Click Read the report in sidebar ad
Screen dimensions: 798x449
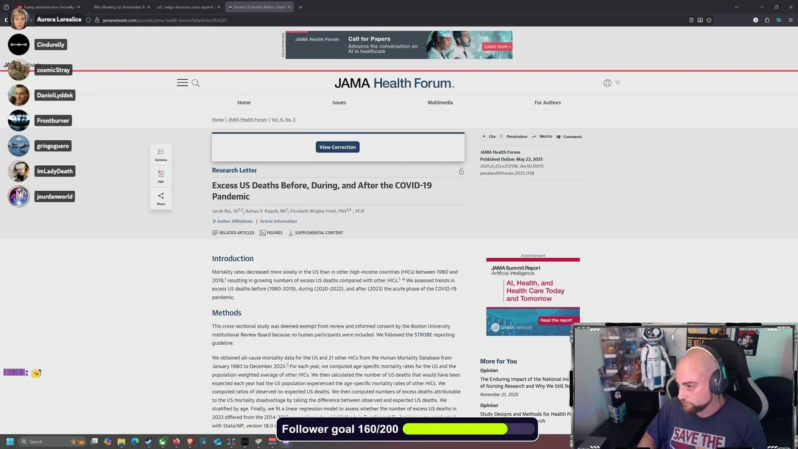(x=555, y=321)
